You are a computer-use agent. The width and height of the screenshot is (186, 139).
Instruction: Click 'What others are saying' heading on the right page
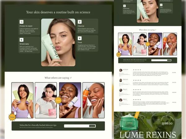click(x=147, y=30)
